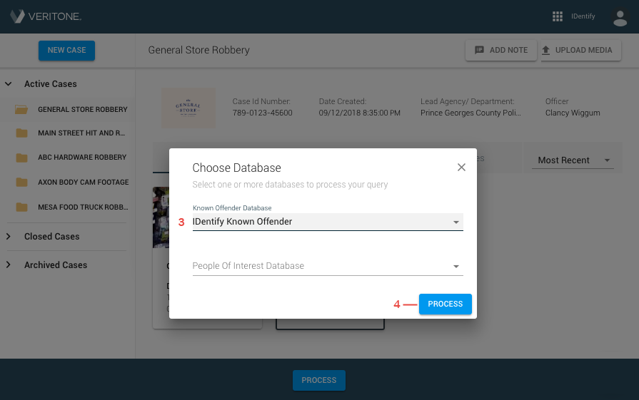
Task: Expand the Closed Cases section
Action: 8,237
